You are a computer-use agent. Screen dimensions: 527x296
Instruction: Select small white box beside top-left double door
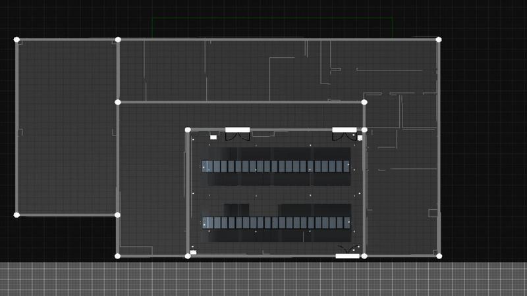point(213,137)
